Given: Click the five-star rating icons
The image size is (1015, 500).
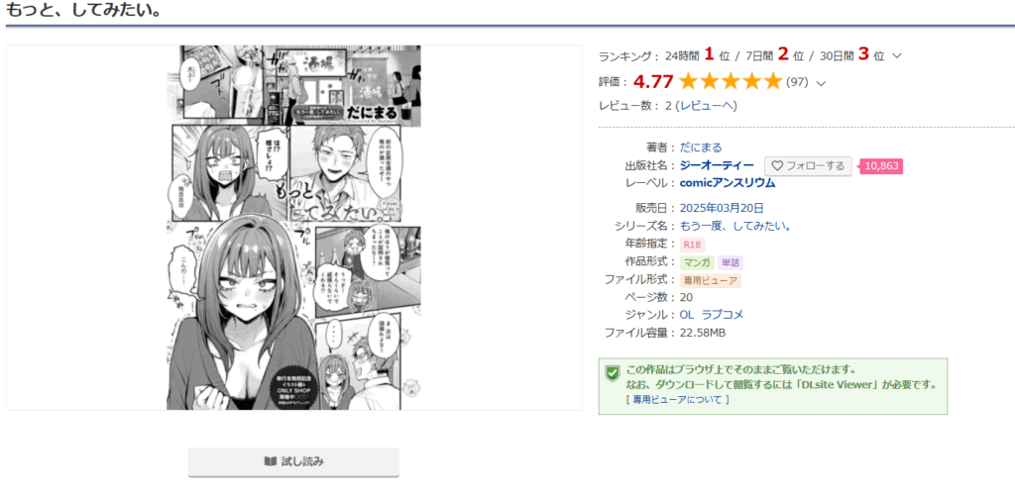Looking at the screenshot, I should point(731,81).
